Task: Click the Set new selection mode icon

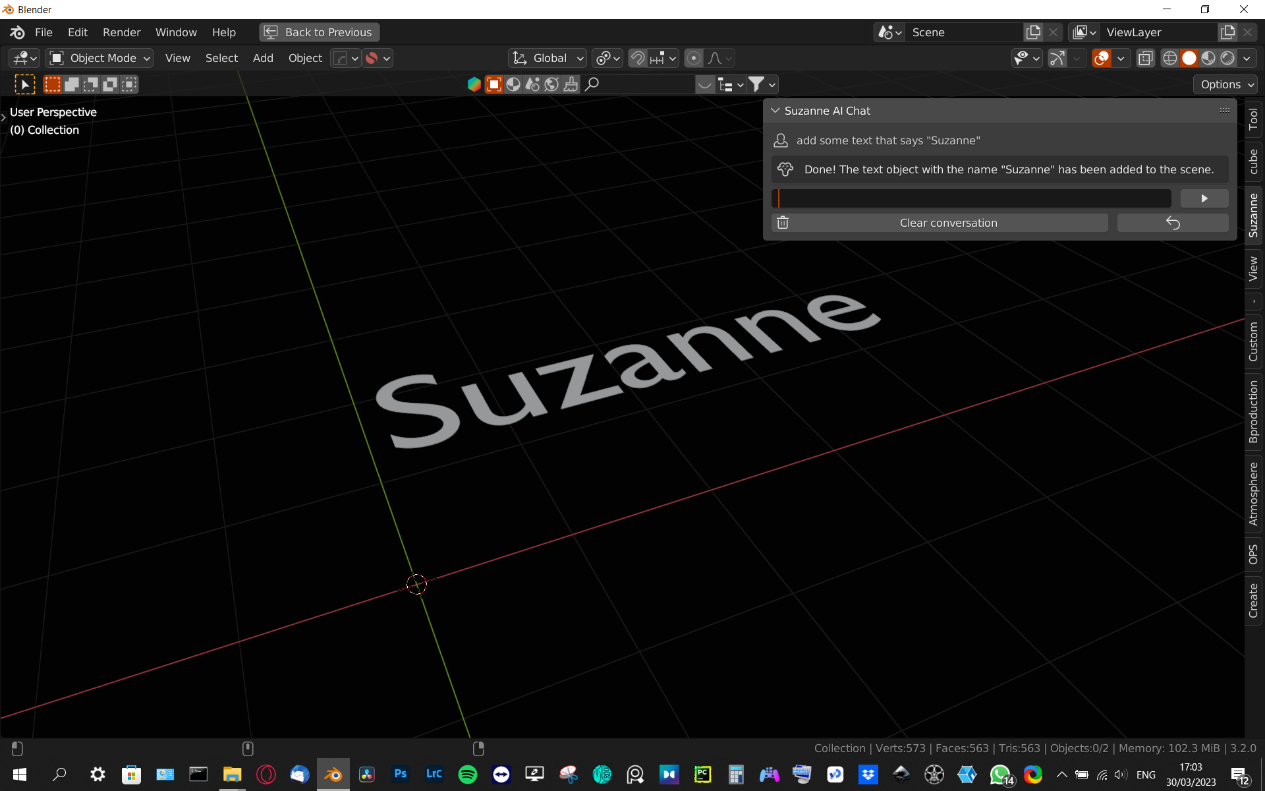Action: coord(52,84)
